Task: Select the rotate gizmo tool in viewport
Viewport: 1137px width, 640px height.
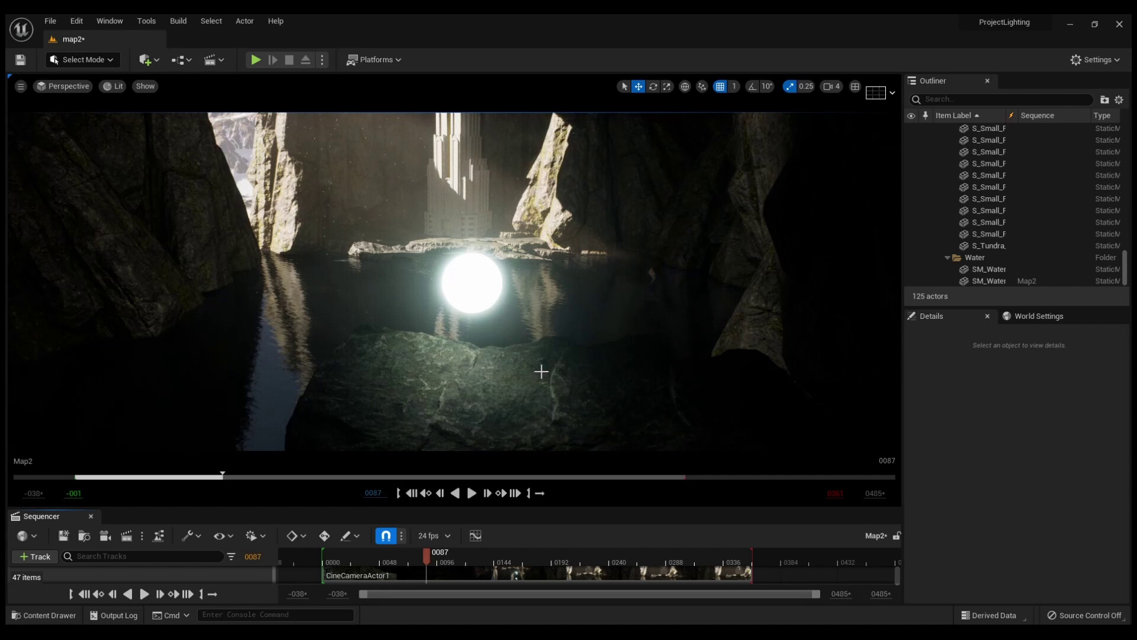Action: coord(653,87)
